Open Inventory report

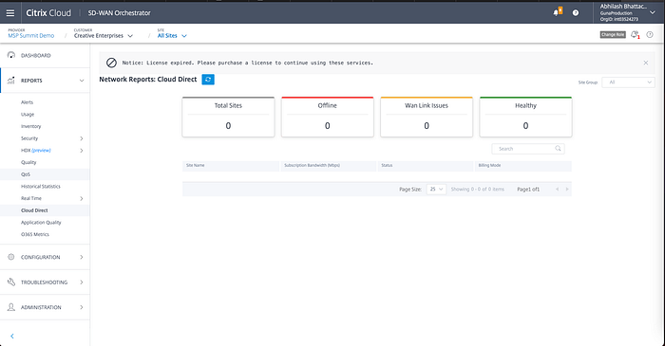point(31,126)
